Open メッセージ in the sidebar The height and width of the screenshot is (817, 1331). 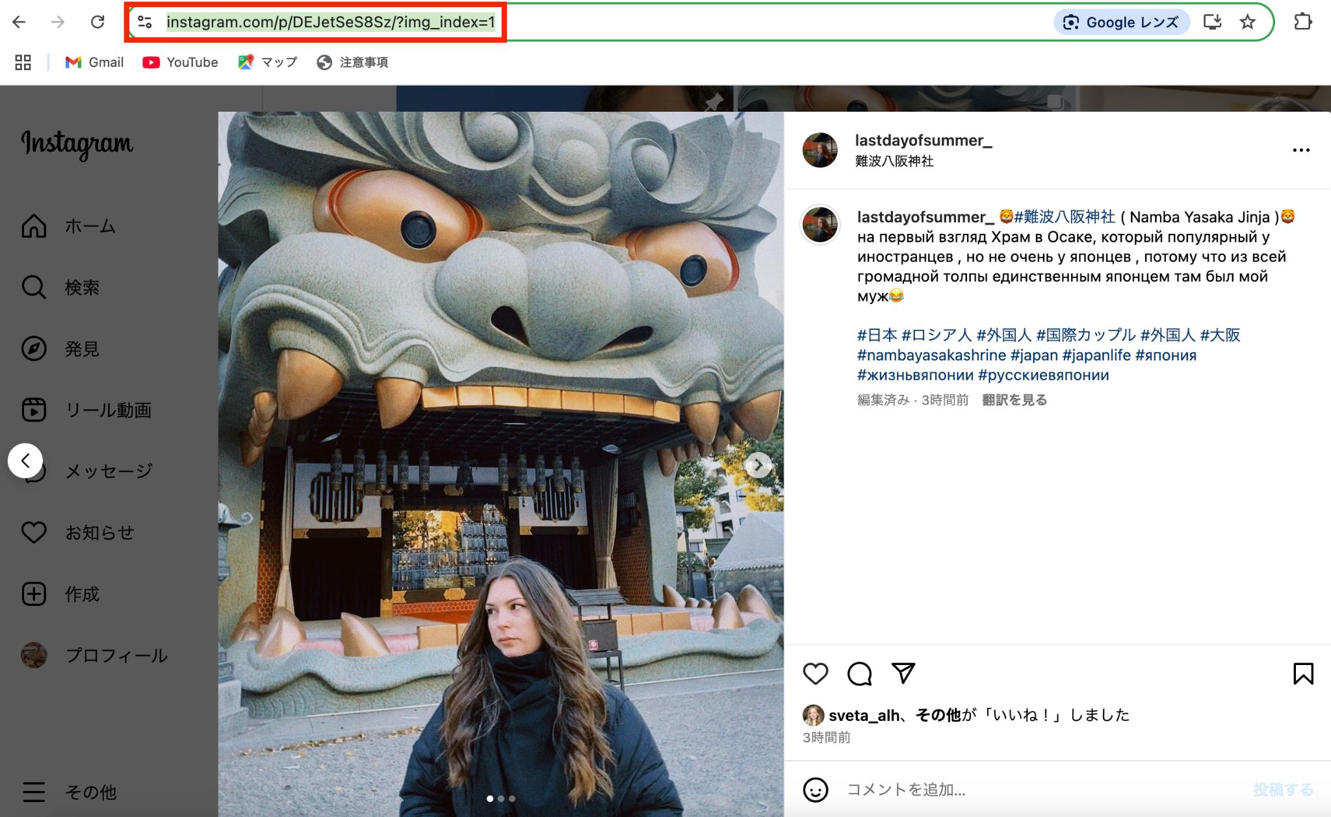coord(109,471)
